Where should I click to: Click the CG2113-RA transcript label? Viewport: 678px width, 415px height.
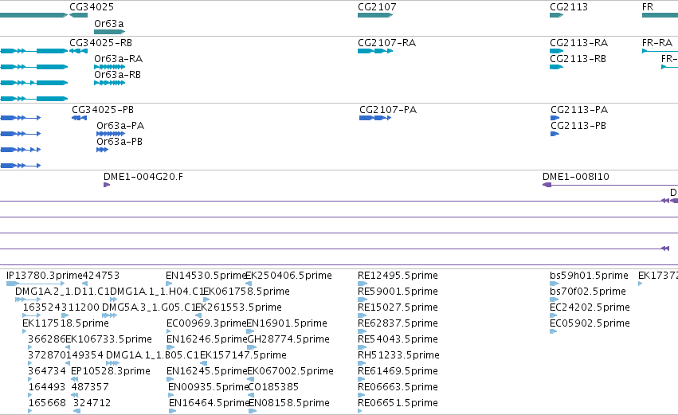[579, 43]
